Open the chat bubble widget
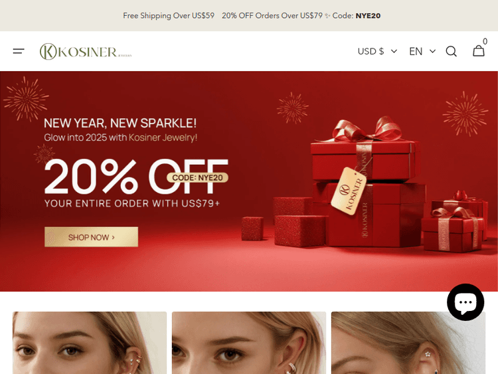Image resolution: width=498 pixels, height=374 pixels. point(465,302)
